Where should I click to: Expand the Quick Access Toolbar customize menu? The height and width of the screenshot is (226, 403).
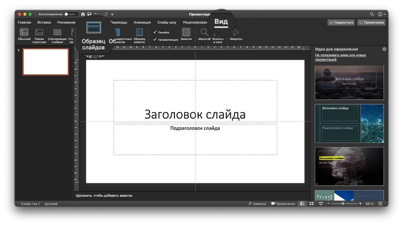coord(112,14)
